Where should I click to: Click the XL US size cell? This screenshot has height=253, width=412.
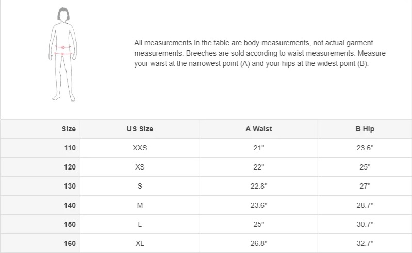(140, 243)
